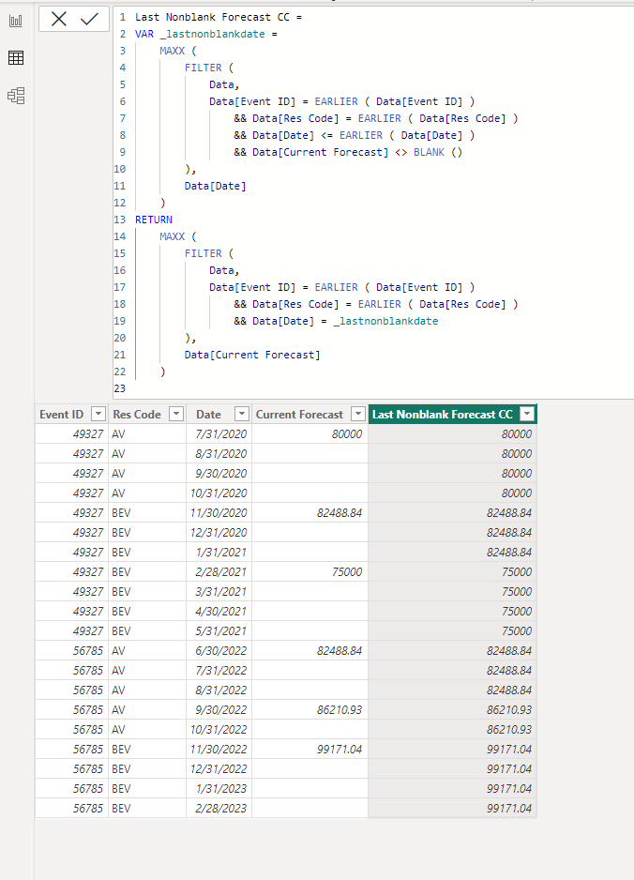Select the 5/31/2021 date cell
Image resolution: width=634 pixels, height=880 pixels.
(x=219, y=630)
